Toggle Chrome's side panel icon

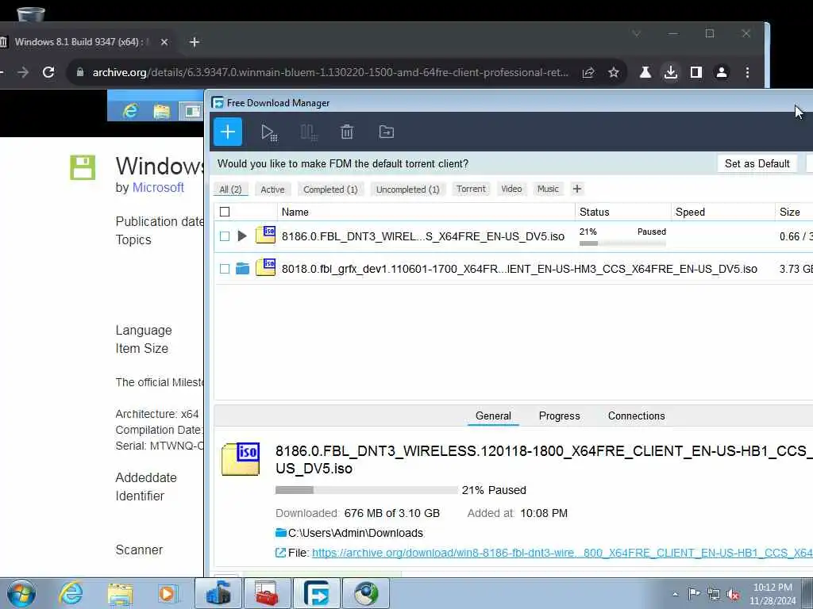[695, 72]
